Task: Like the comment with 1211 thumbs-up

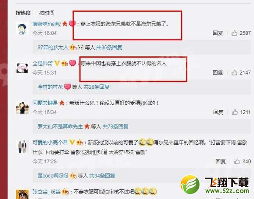Action: [235, 112]
